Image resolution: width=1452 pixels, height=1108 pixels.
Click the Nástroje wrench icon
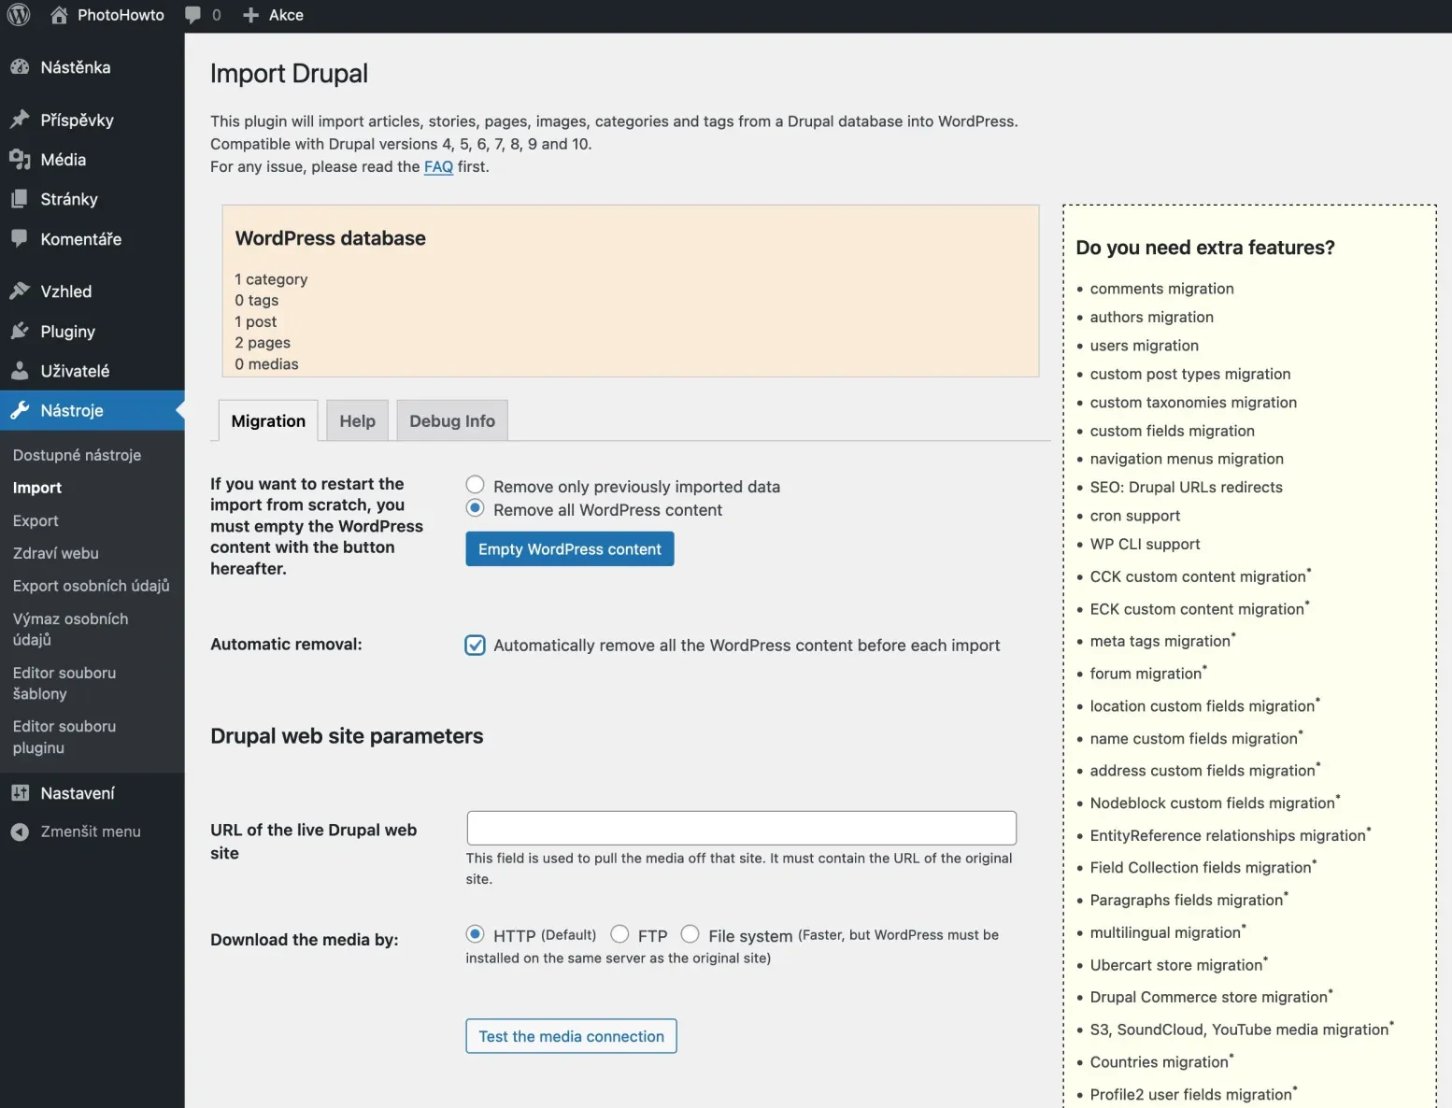20,410
